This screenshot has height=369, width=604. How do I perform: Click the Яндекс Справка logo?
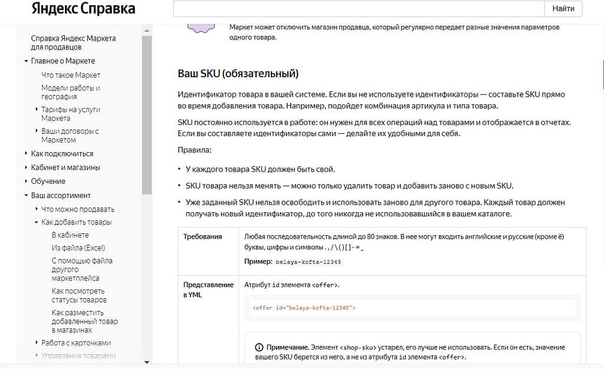pyautogui.click(x=83, y=8)
